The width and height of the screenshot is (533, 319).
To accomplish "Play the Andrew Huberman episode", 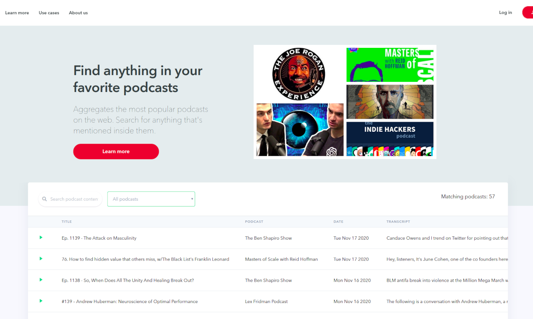I will tap(41, 301).
